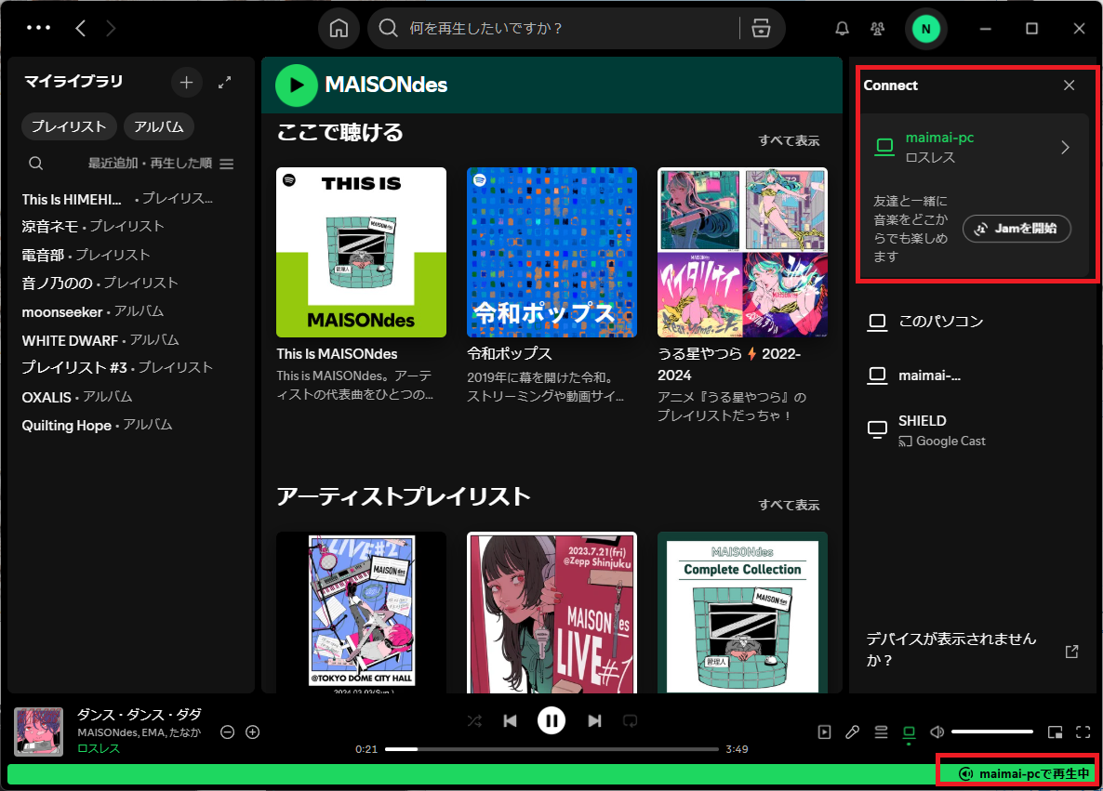Open the play queue
The width and height of the screenshot is (1103, 791).
pos(881,732)
